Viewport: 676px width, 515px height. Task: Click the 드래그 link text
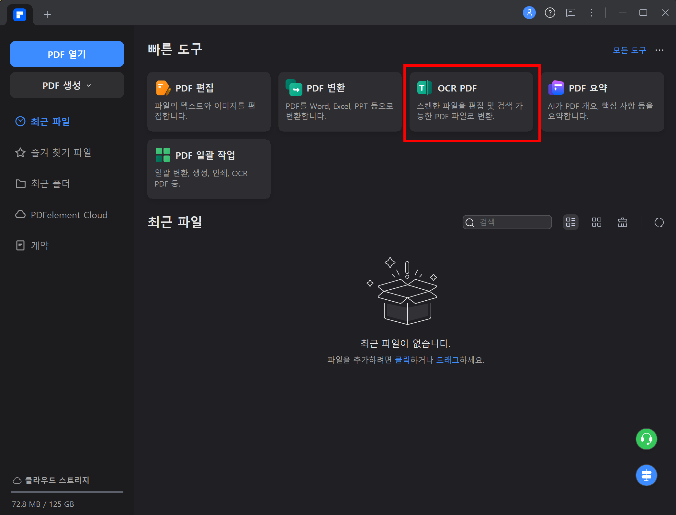click(x=448, y=360)
